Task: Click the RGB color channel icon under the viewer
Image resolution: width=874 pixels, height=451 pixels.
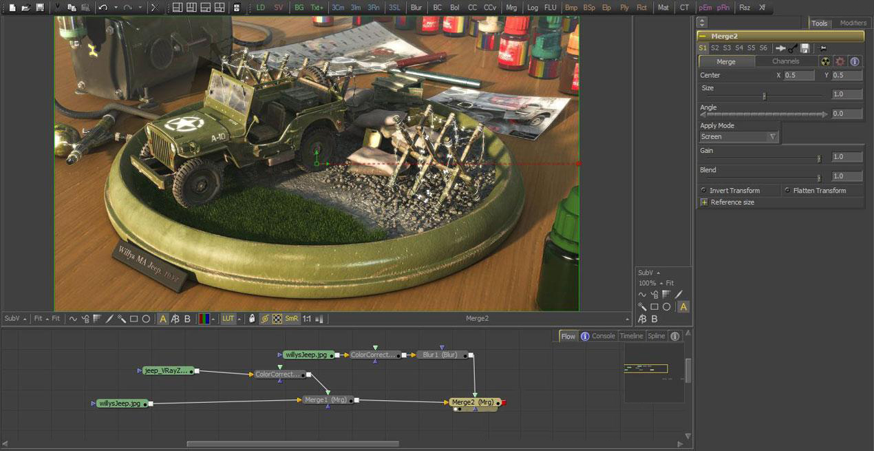Action: click(204, 318)
